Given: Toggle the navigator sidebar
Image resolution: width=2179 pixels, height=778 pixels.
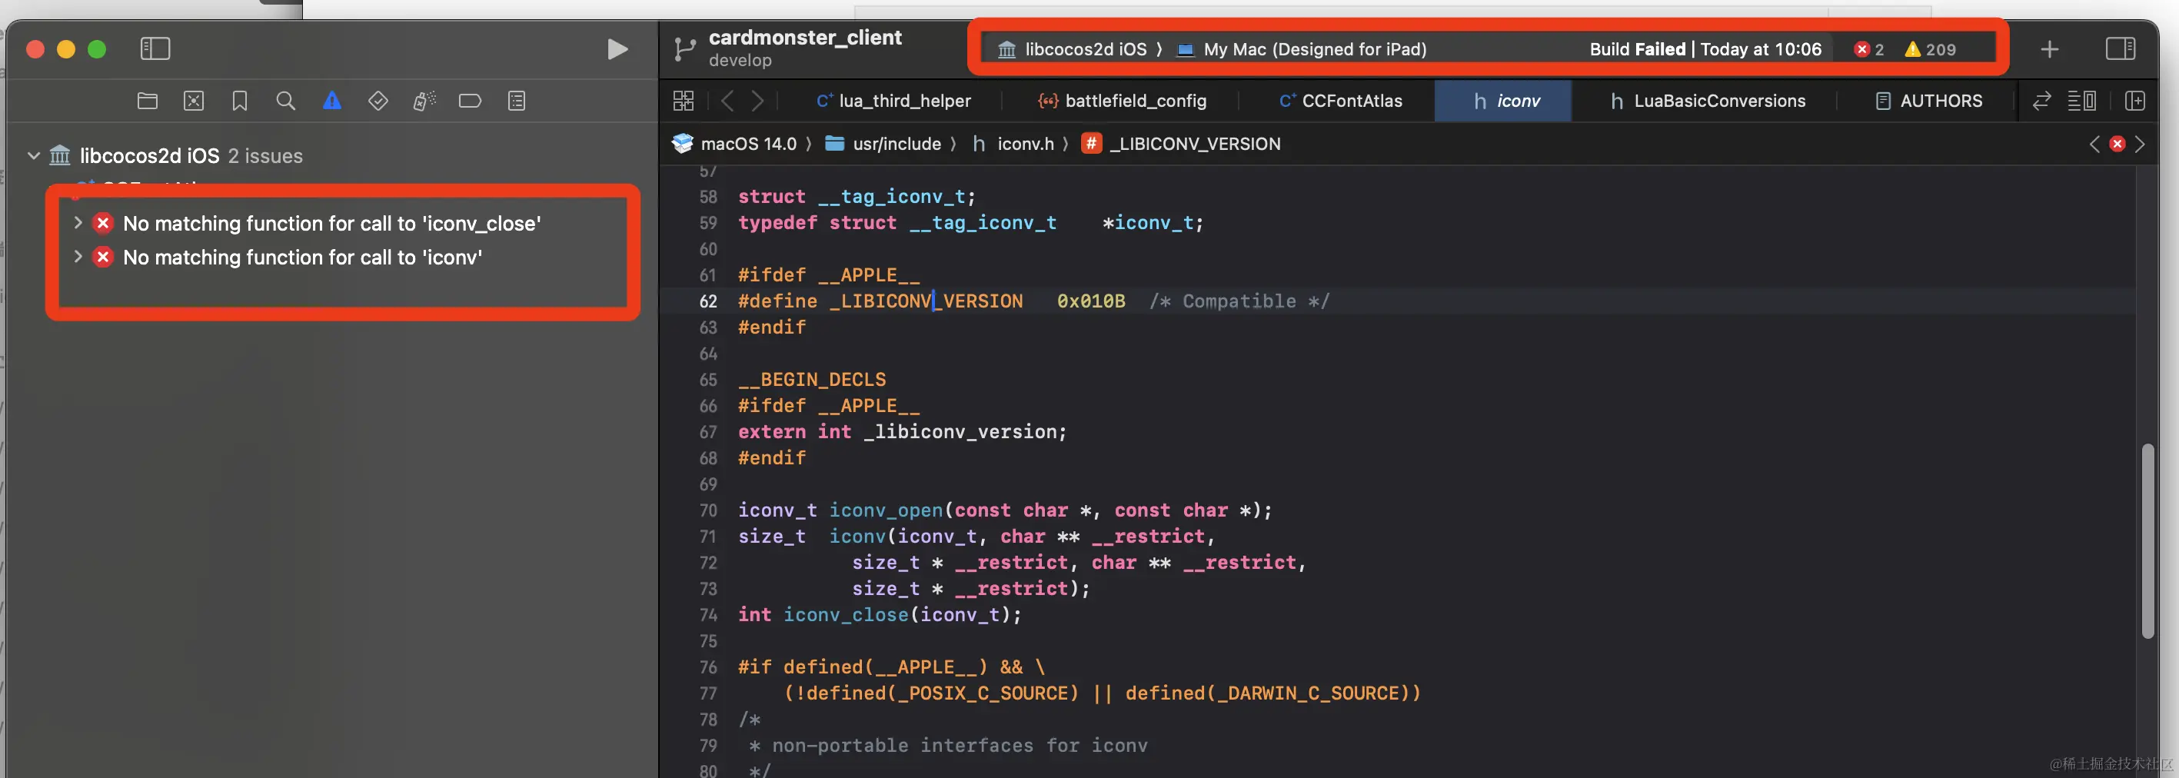Looking at the screenshot, I should 155,49.
